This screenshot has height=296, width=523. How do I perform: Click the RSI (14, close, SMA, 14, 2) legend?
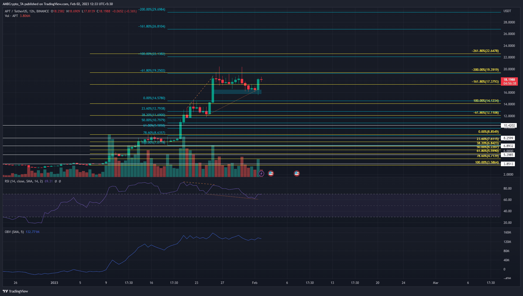tap(24, 181)
